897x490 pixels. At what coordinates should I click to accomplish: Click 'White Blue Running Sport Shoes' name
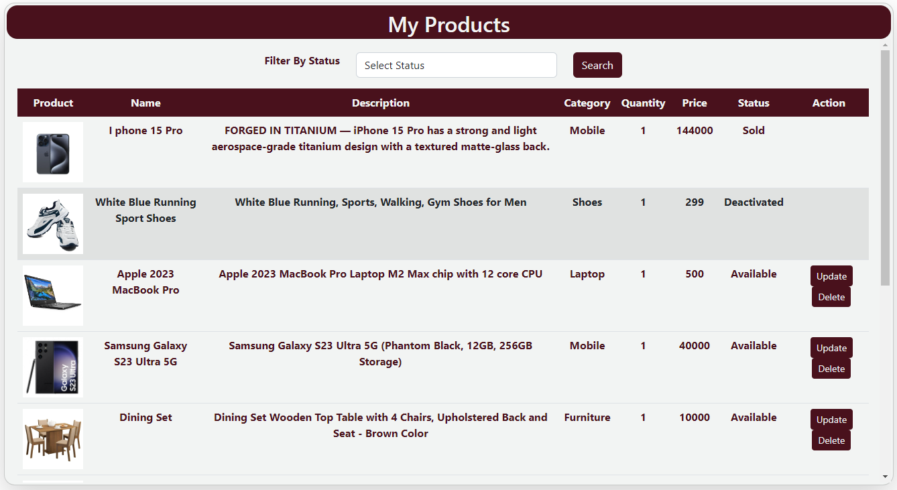tap(145, 210)
